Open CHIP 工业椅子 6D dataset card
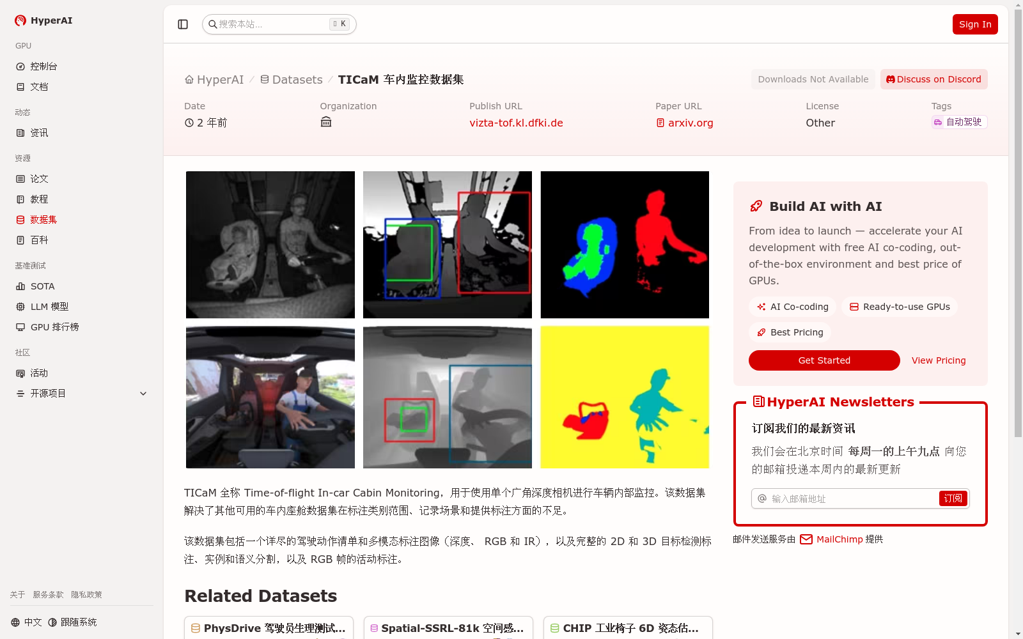Image resolution: width=1023 pixels, height=639 pixels. tap(628, 627)
